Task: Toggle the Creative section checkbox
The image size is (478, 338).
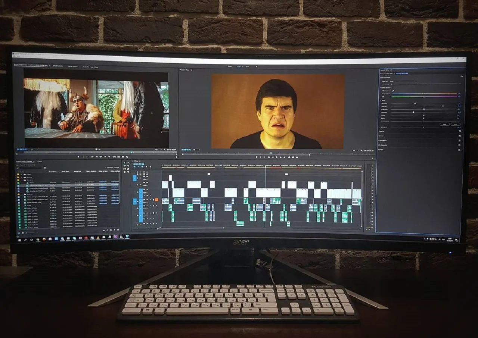Action: (x=460, y=131)
